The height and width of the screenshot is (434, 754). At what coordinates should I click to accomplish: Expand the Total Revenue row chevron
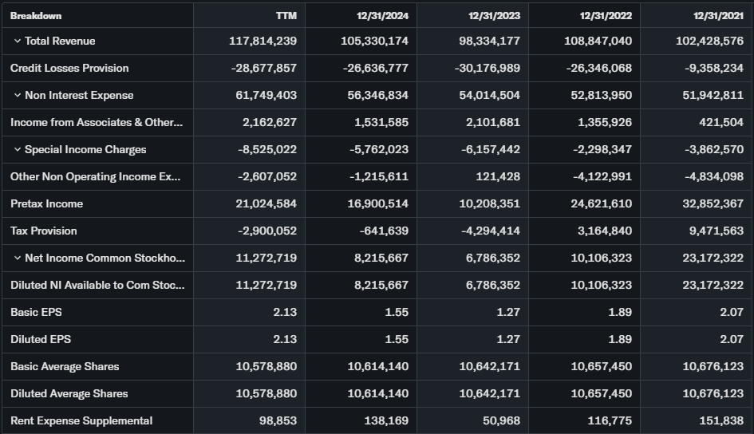17,41
